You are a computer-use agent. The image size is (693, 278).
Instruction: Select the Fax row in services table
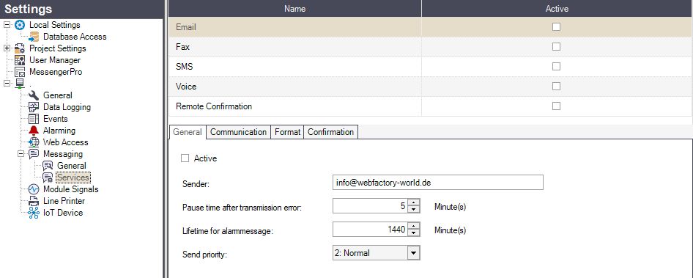[x=430, y=46]
